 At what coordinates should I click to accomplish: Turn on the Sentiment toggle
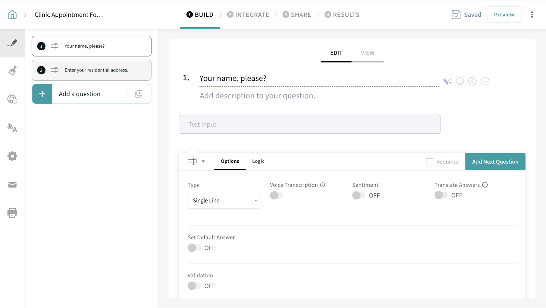(x=359, y=195)
